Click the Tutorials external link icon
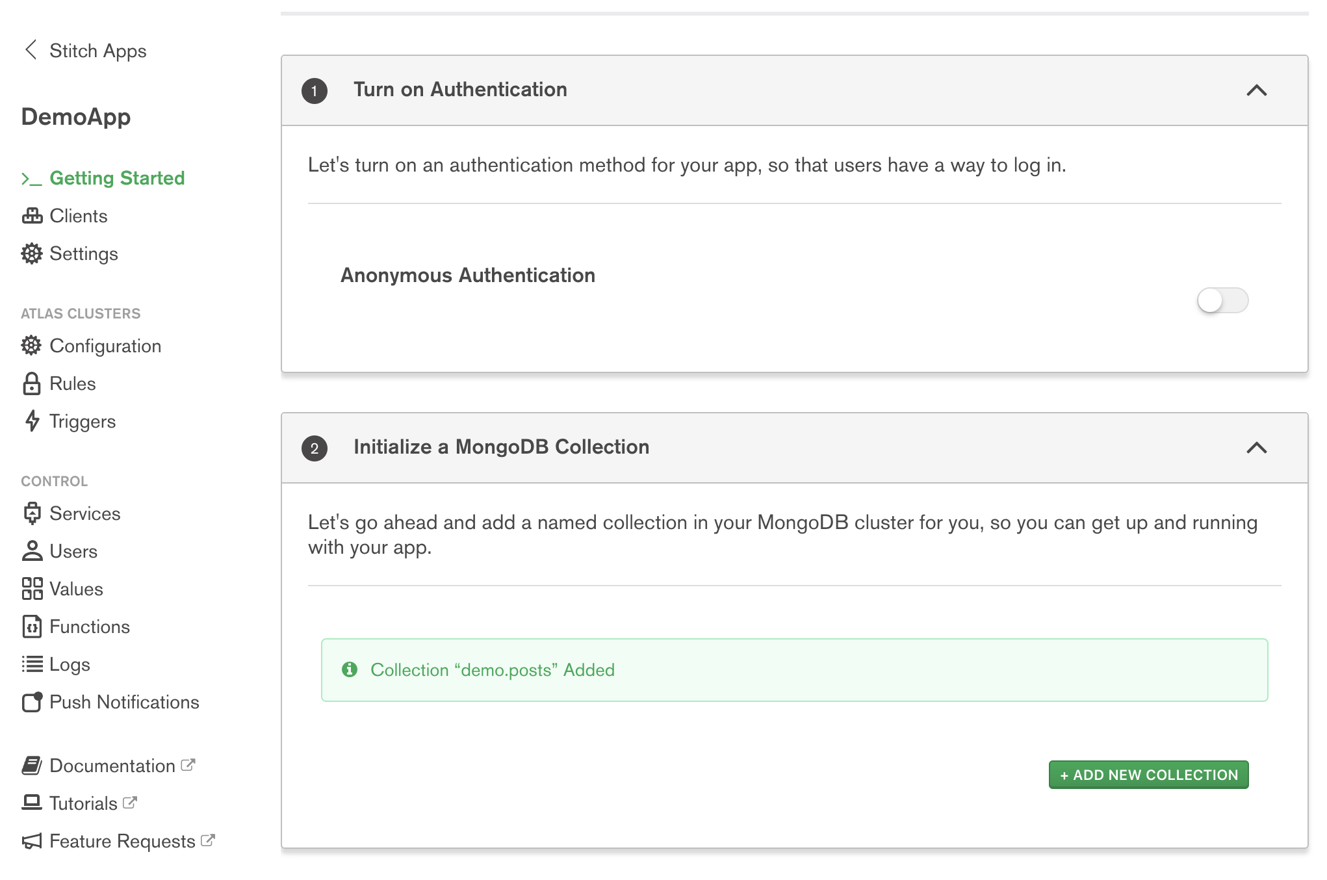The width and height of the screenshot is (1327, 880). [x=130, y=803]
